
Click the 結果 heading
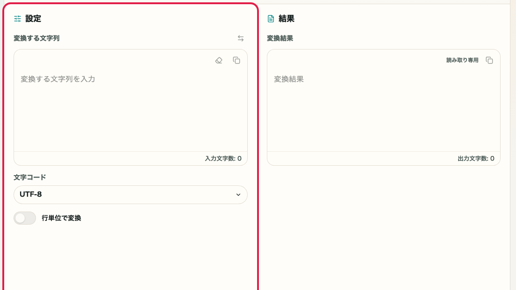tap(287, 19)
